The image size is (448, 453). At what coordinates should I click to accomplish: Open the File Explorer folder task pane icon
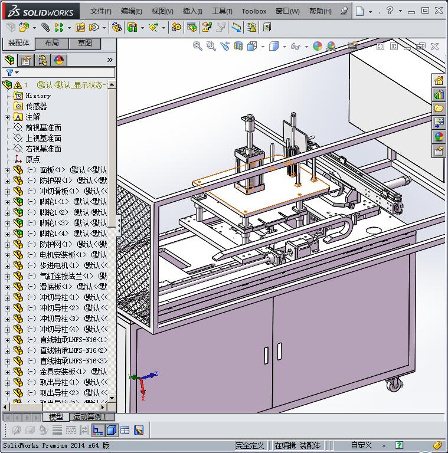click(x=439, y=109)
